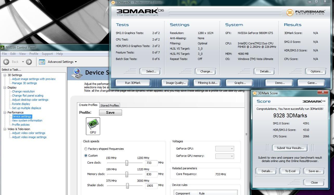Open the File menu
Viewport: 334px width, 195px height.
4,54
